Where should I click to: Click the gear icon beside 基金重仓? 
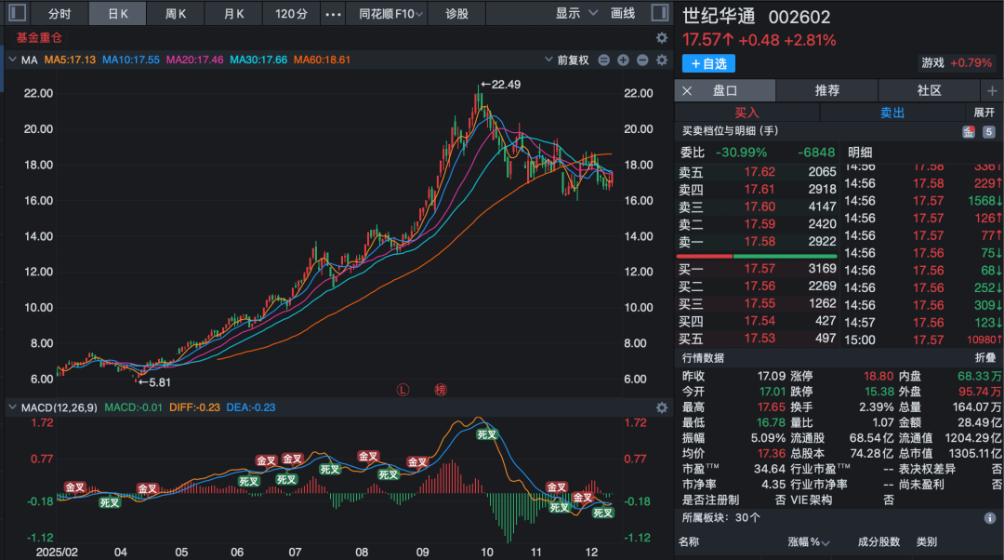pyautogui.click(x=662, y=38)
